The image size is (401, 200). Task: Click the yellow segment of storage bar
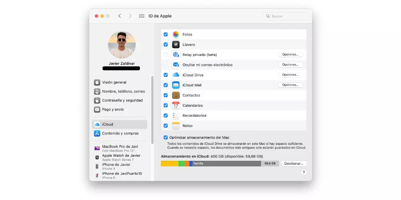coord(169,164)
